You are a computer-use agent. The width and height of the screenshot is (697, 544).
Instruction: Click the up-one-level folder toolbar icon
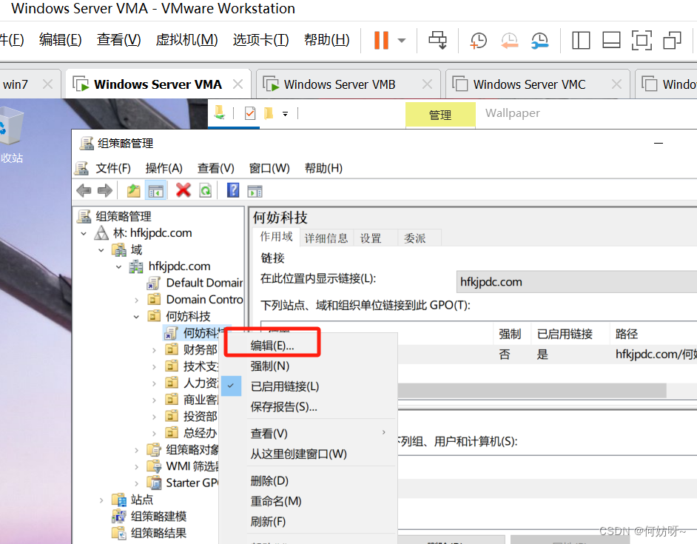[x=133, y=190]
